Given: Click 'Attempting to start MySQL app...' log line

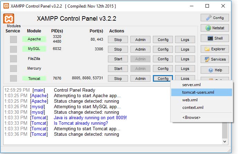Looking at the screenshot, I should [x=87, y=107].
